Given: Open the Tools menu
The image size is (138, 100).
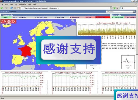Looking at the screenshot, I should (x=30, y=4).
